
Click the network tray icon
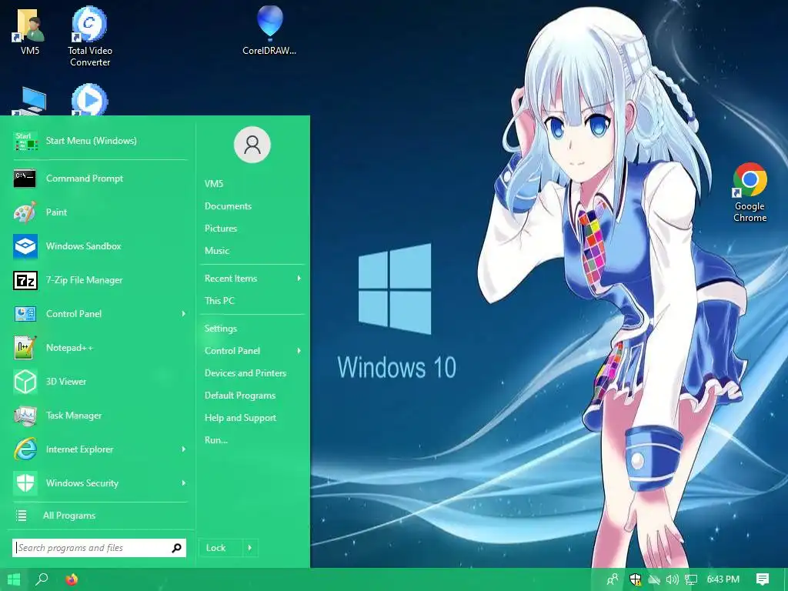coord(691,579)
